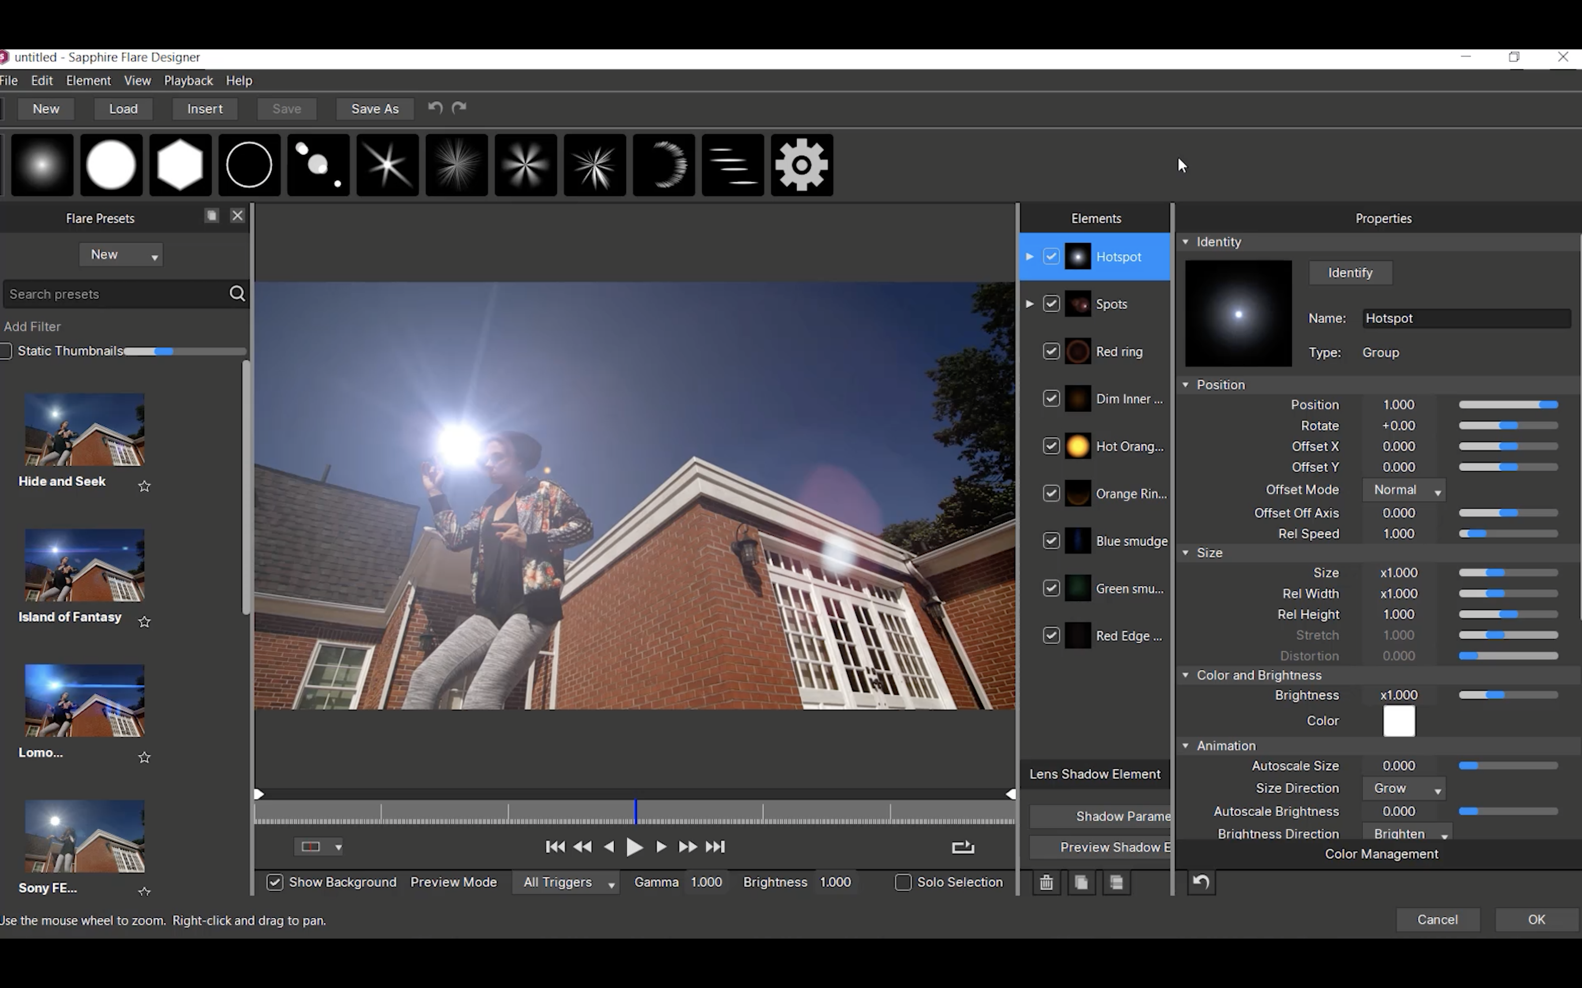Screen dimensions: 1582x988
Task: Open the Playback menu
Action: [x=188, y=80]
